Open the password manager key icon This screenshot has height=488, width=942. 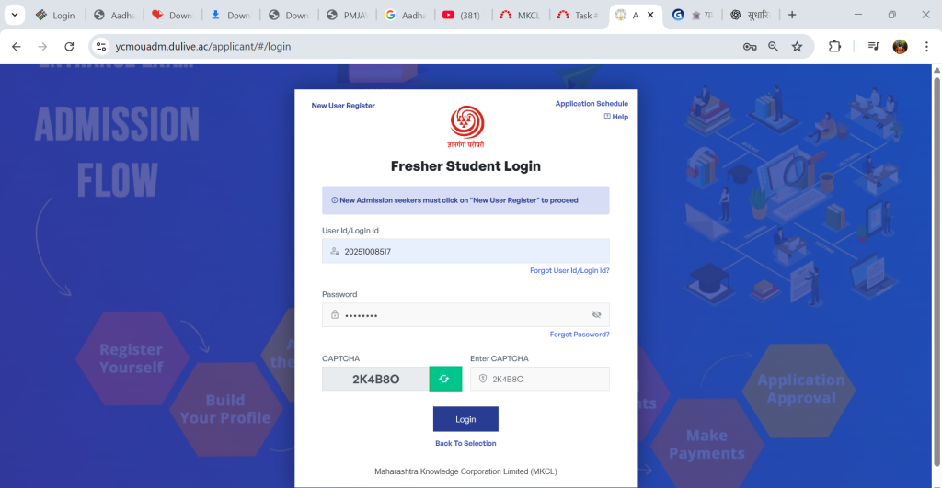[749, 46]
